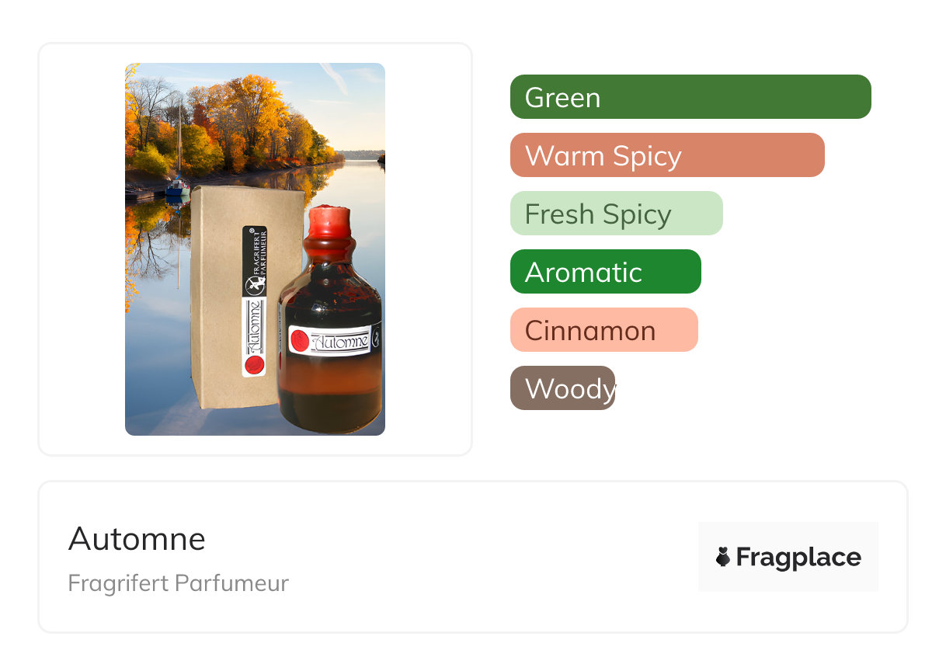This screenshot has width=946, height=671.
Task: Click the Fragplace bottle icon in logo
Action: click(723, 557)
